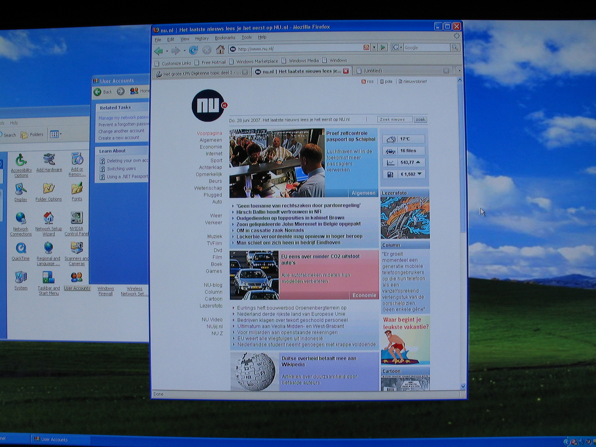Click the '16 files' traffic widget
The width and height of the screenshot is (596, 447).
pyautogui.click(x=403, y=151)
